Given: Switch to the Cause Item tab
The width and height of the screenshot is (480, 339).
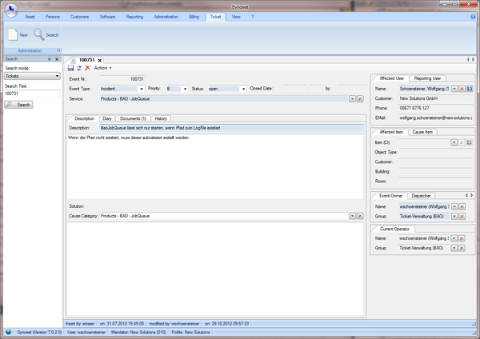Looking at the screenshot, I should (422, 132).
